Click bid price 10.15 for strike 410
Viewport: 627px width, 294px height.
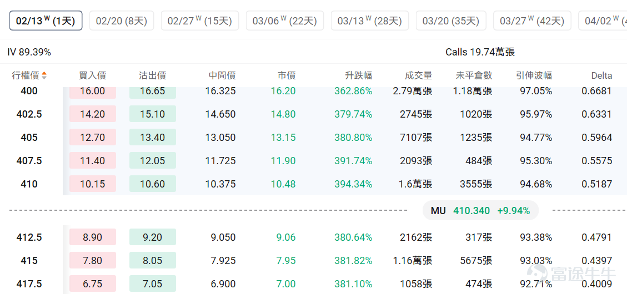click(92, 184)
